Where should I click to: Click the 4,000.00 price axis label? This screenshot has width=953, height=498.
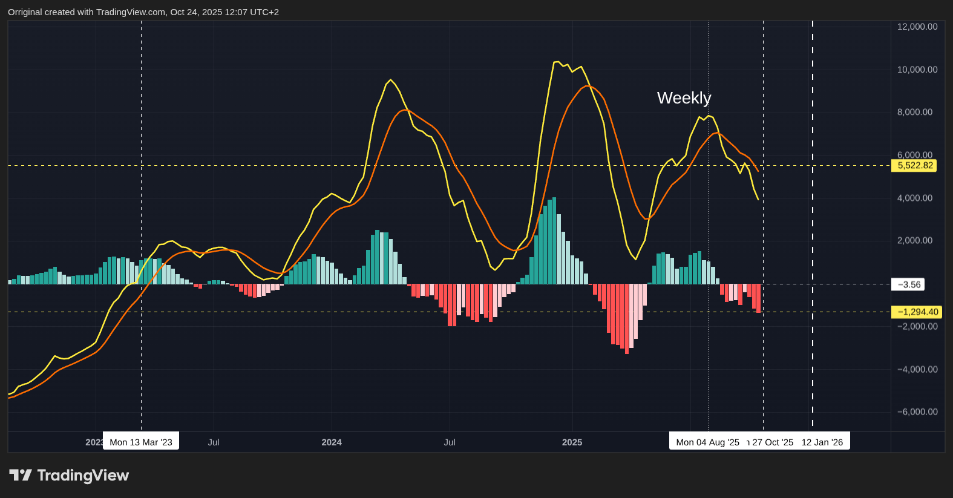[x=915, y=198]
